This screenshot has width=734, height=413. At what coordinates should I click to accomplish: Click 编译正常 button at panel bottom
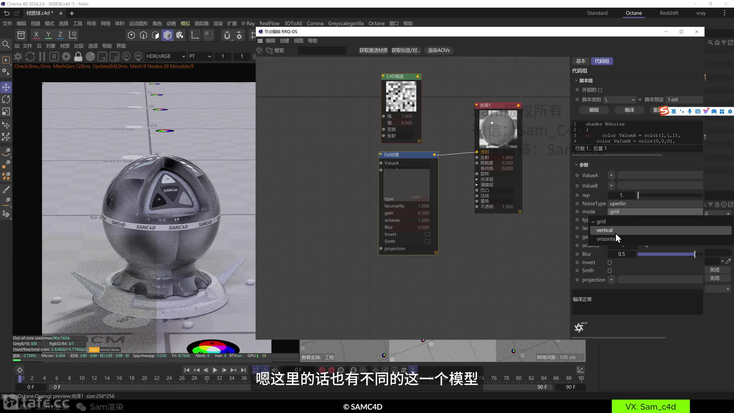[x=582, y=299]
